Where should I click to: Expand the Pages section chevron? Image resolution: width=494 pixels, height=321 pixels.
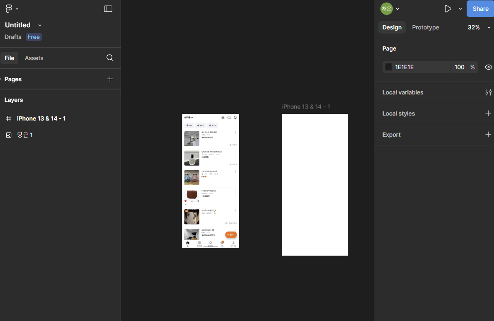coord(1,79)
